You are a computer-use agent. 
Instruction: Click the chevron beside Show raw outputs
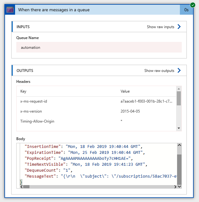click(179, 71)
